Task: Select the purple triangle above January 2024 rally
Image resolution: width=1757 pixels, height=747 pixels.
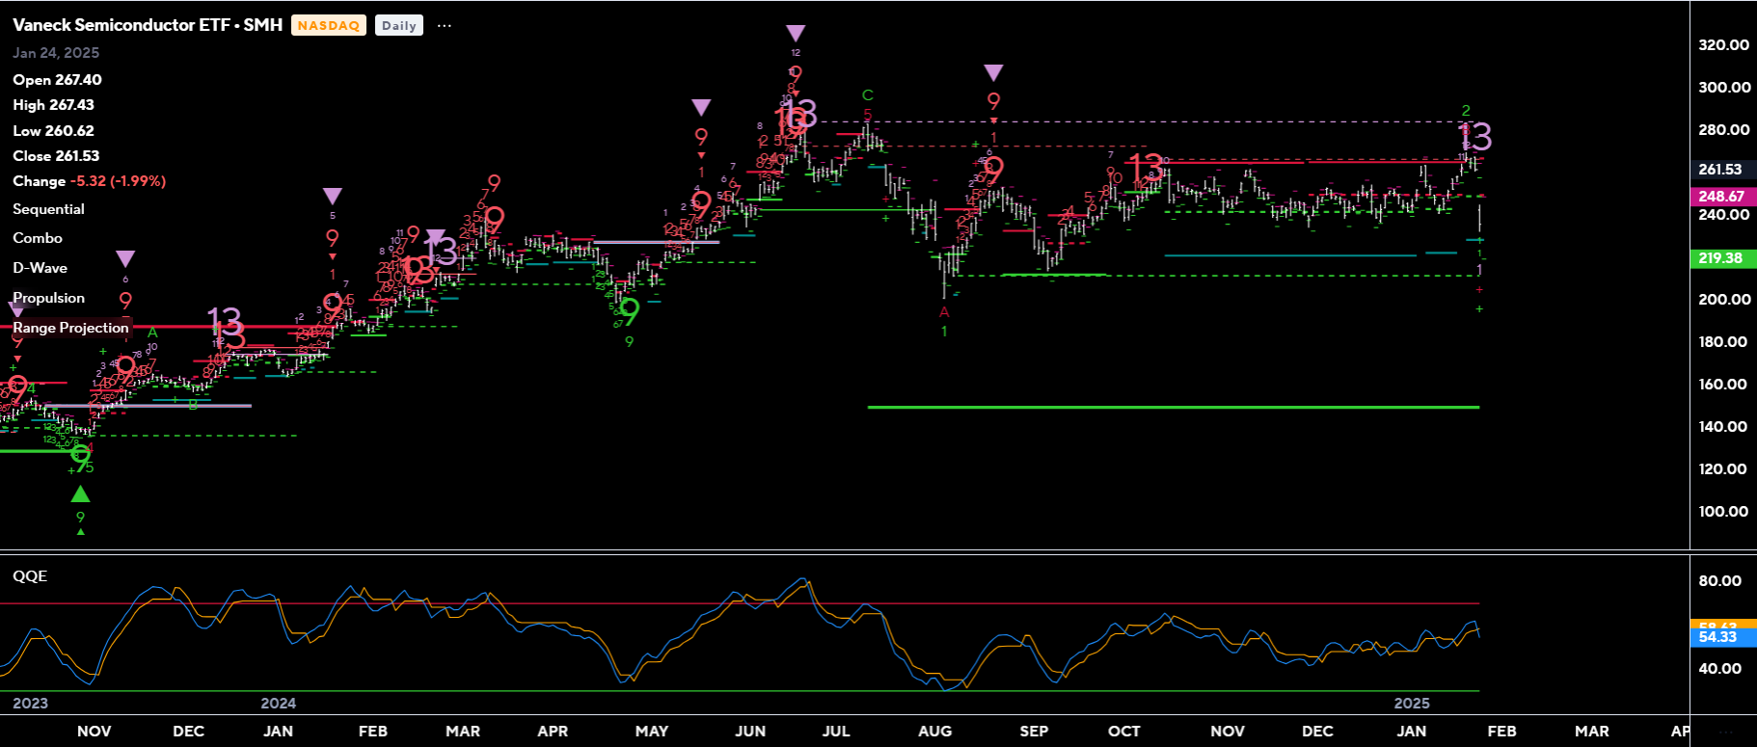Action: pos(332,197)
